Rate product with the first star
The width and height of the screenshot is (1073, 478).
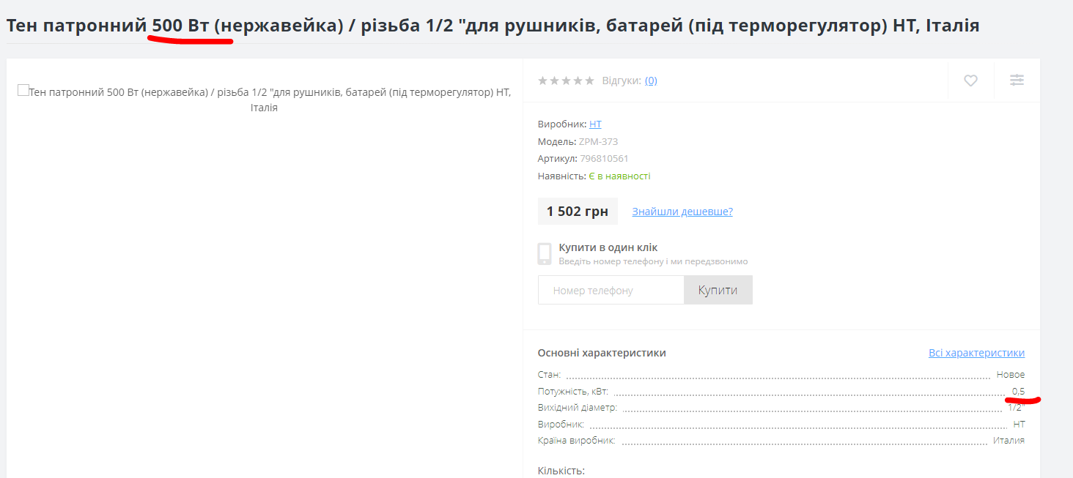pos(543,81)
